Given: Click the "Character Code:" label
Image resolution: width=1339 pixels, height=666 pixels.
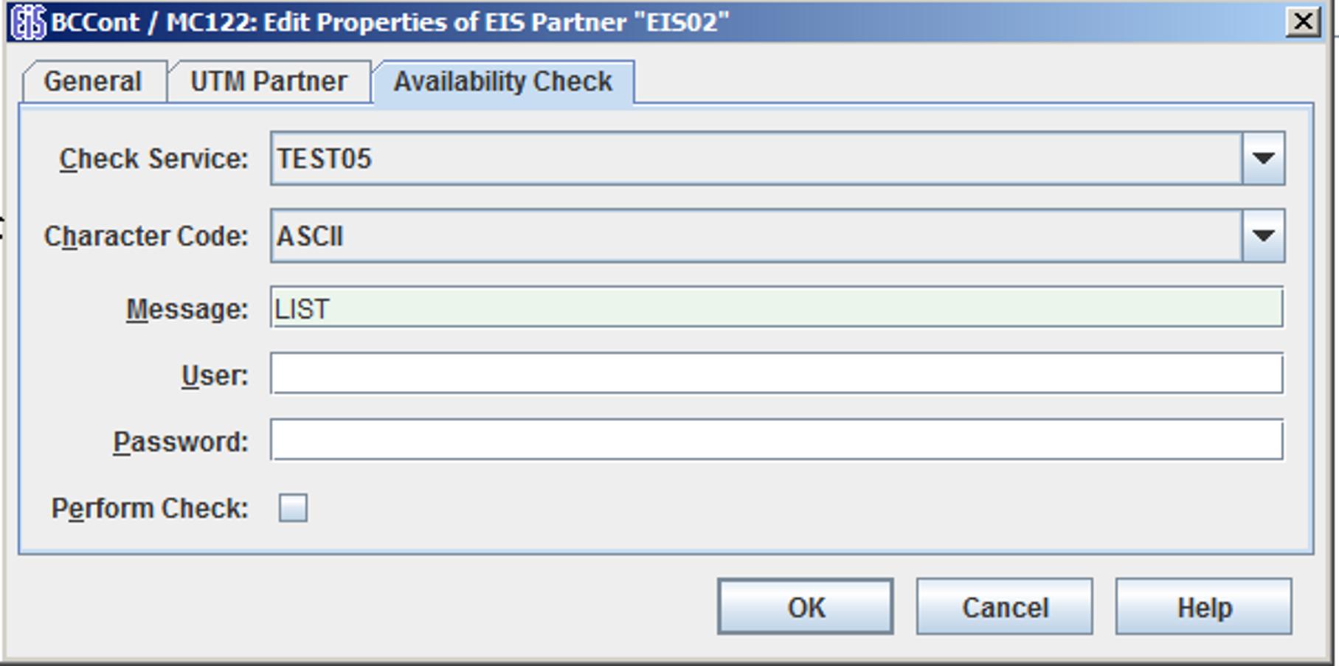Looking at the screenshot, I should tap(146, 236).
